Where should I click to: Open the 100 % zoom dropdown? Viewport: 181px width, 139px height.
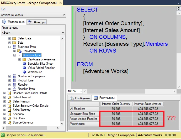point(81,91)
